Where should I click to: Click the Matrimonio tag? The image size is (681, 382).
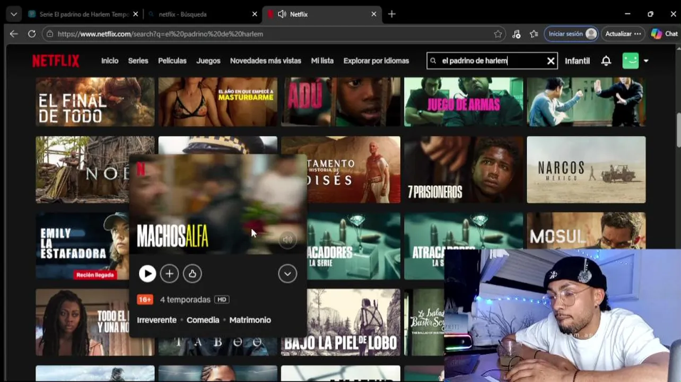[250, 320]
